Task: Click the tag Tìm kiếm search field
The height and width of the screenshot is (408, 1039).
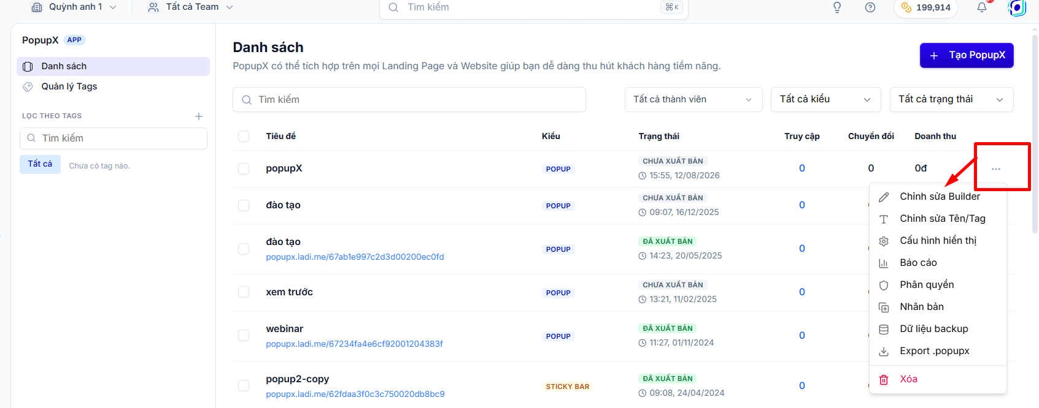Action: [x=114, y=138]
